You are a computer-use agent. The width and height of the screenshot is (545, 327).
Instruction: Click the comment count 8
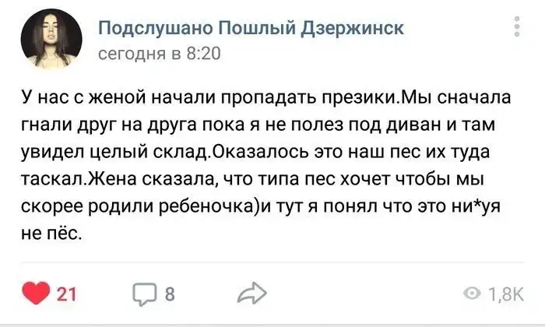[x=169, y=293]
